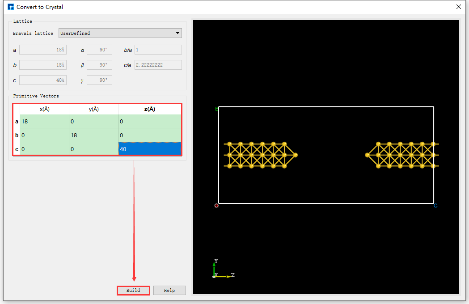Screen dimensions: 469x304
Task: Select the lattice parameter c field showing 40Å
Action: point(43,80)
